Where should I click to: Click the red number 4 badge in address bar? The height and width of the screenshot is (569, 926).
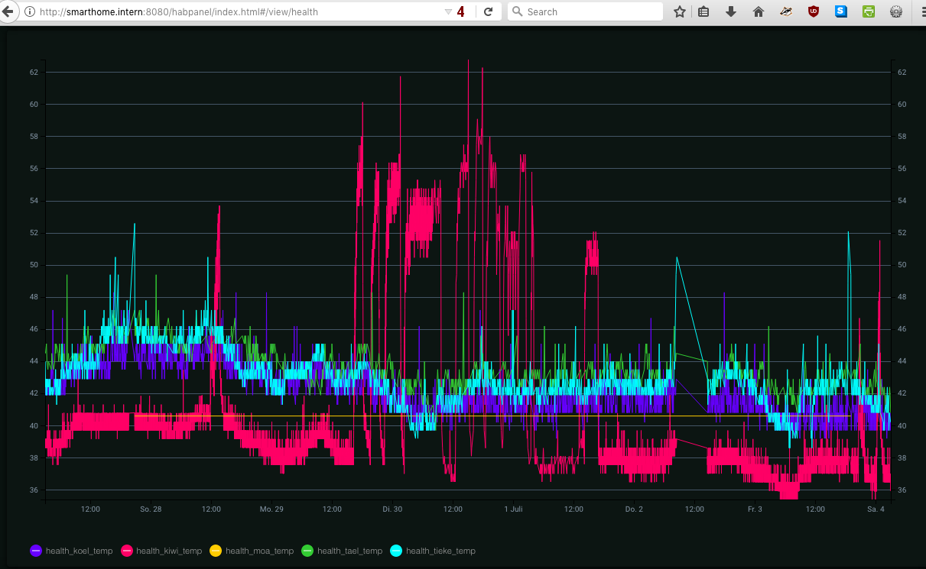461,11
